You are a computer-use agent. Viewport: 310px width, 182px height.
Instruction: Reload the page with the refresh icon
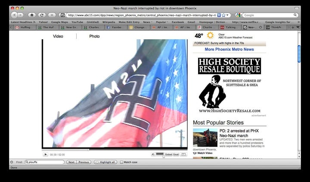[42, 15]
